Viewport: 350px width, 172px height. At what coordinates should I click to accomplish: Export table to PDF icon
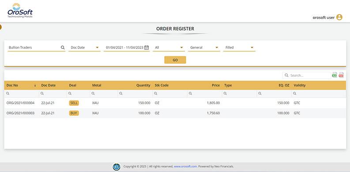coord(341,75)
